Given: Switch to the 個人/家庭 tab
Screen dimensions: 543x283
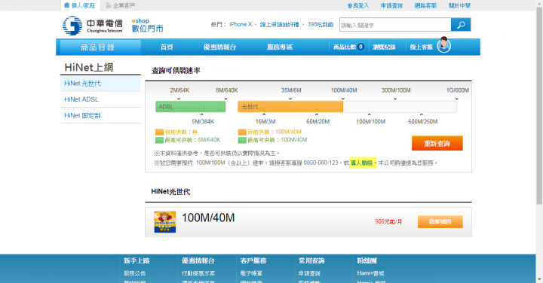Looking at the screenshot, I should [x=80, y=5].
